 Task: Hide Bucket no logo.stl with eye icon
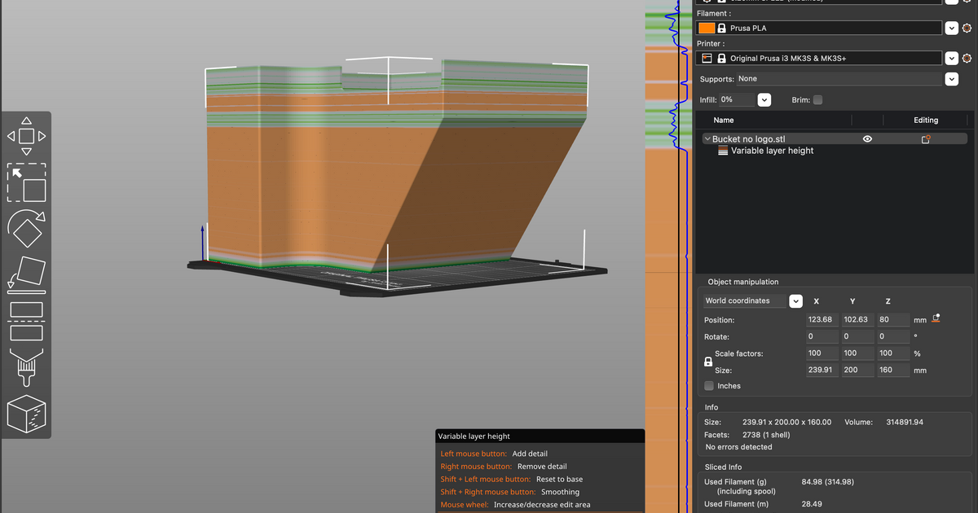[x=867, y=139]
